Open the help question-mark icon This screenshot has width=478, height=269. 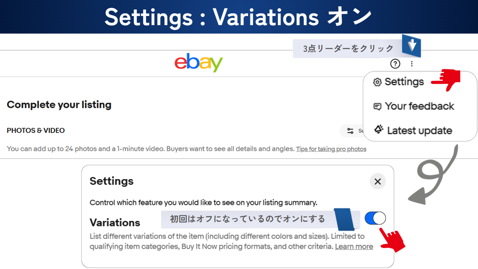(x=395, y=64)
